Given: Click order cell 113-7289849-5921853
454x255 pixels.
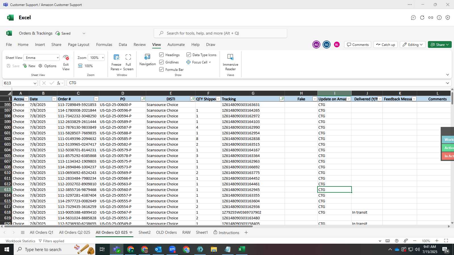Looking at the screenshot, I should coord(78,105).
